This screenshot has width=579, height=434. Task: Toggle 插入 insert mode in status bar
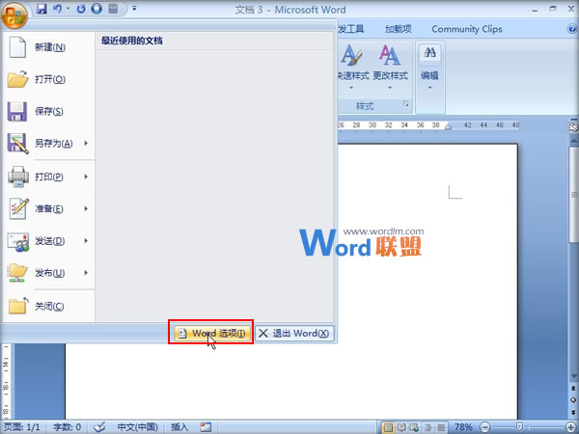pyautogui.click(x=179, y=427)
